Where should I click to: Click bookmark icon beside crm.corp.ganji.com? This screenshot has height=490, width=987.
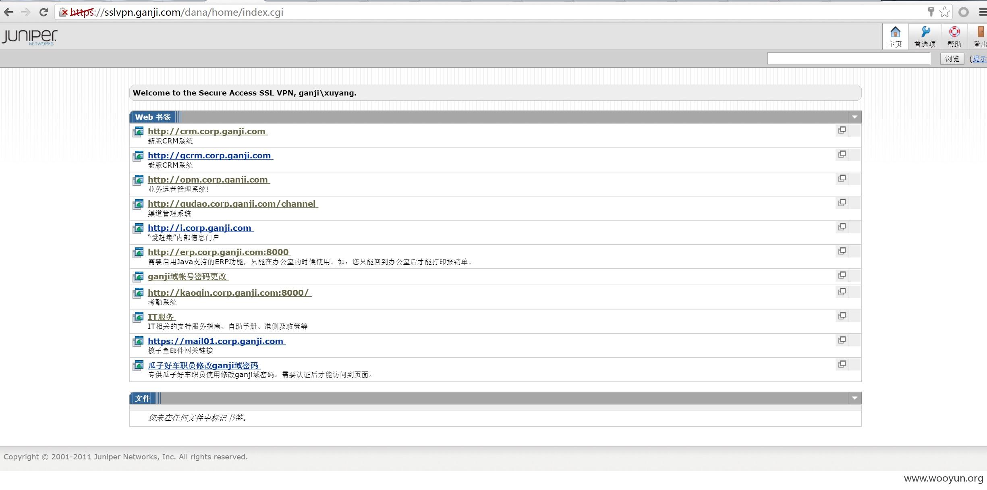pyautogui.click(x=138, y=132)
